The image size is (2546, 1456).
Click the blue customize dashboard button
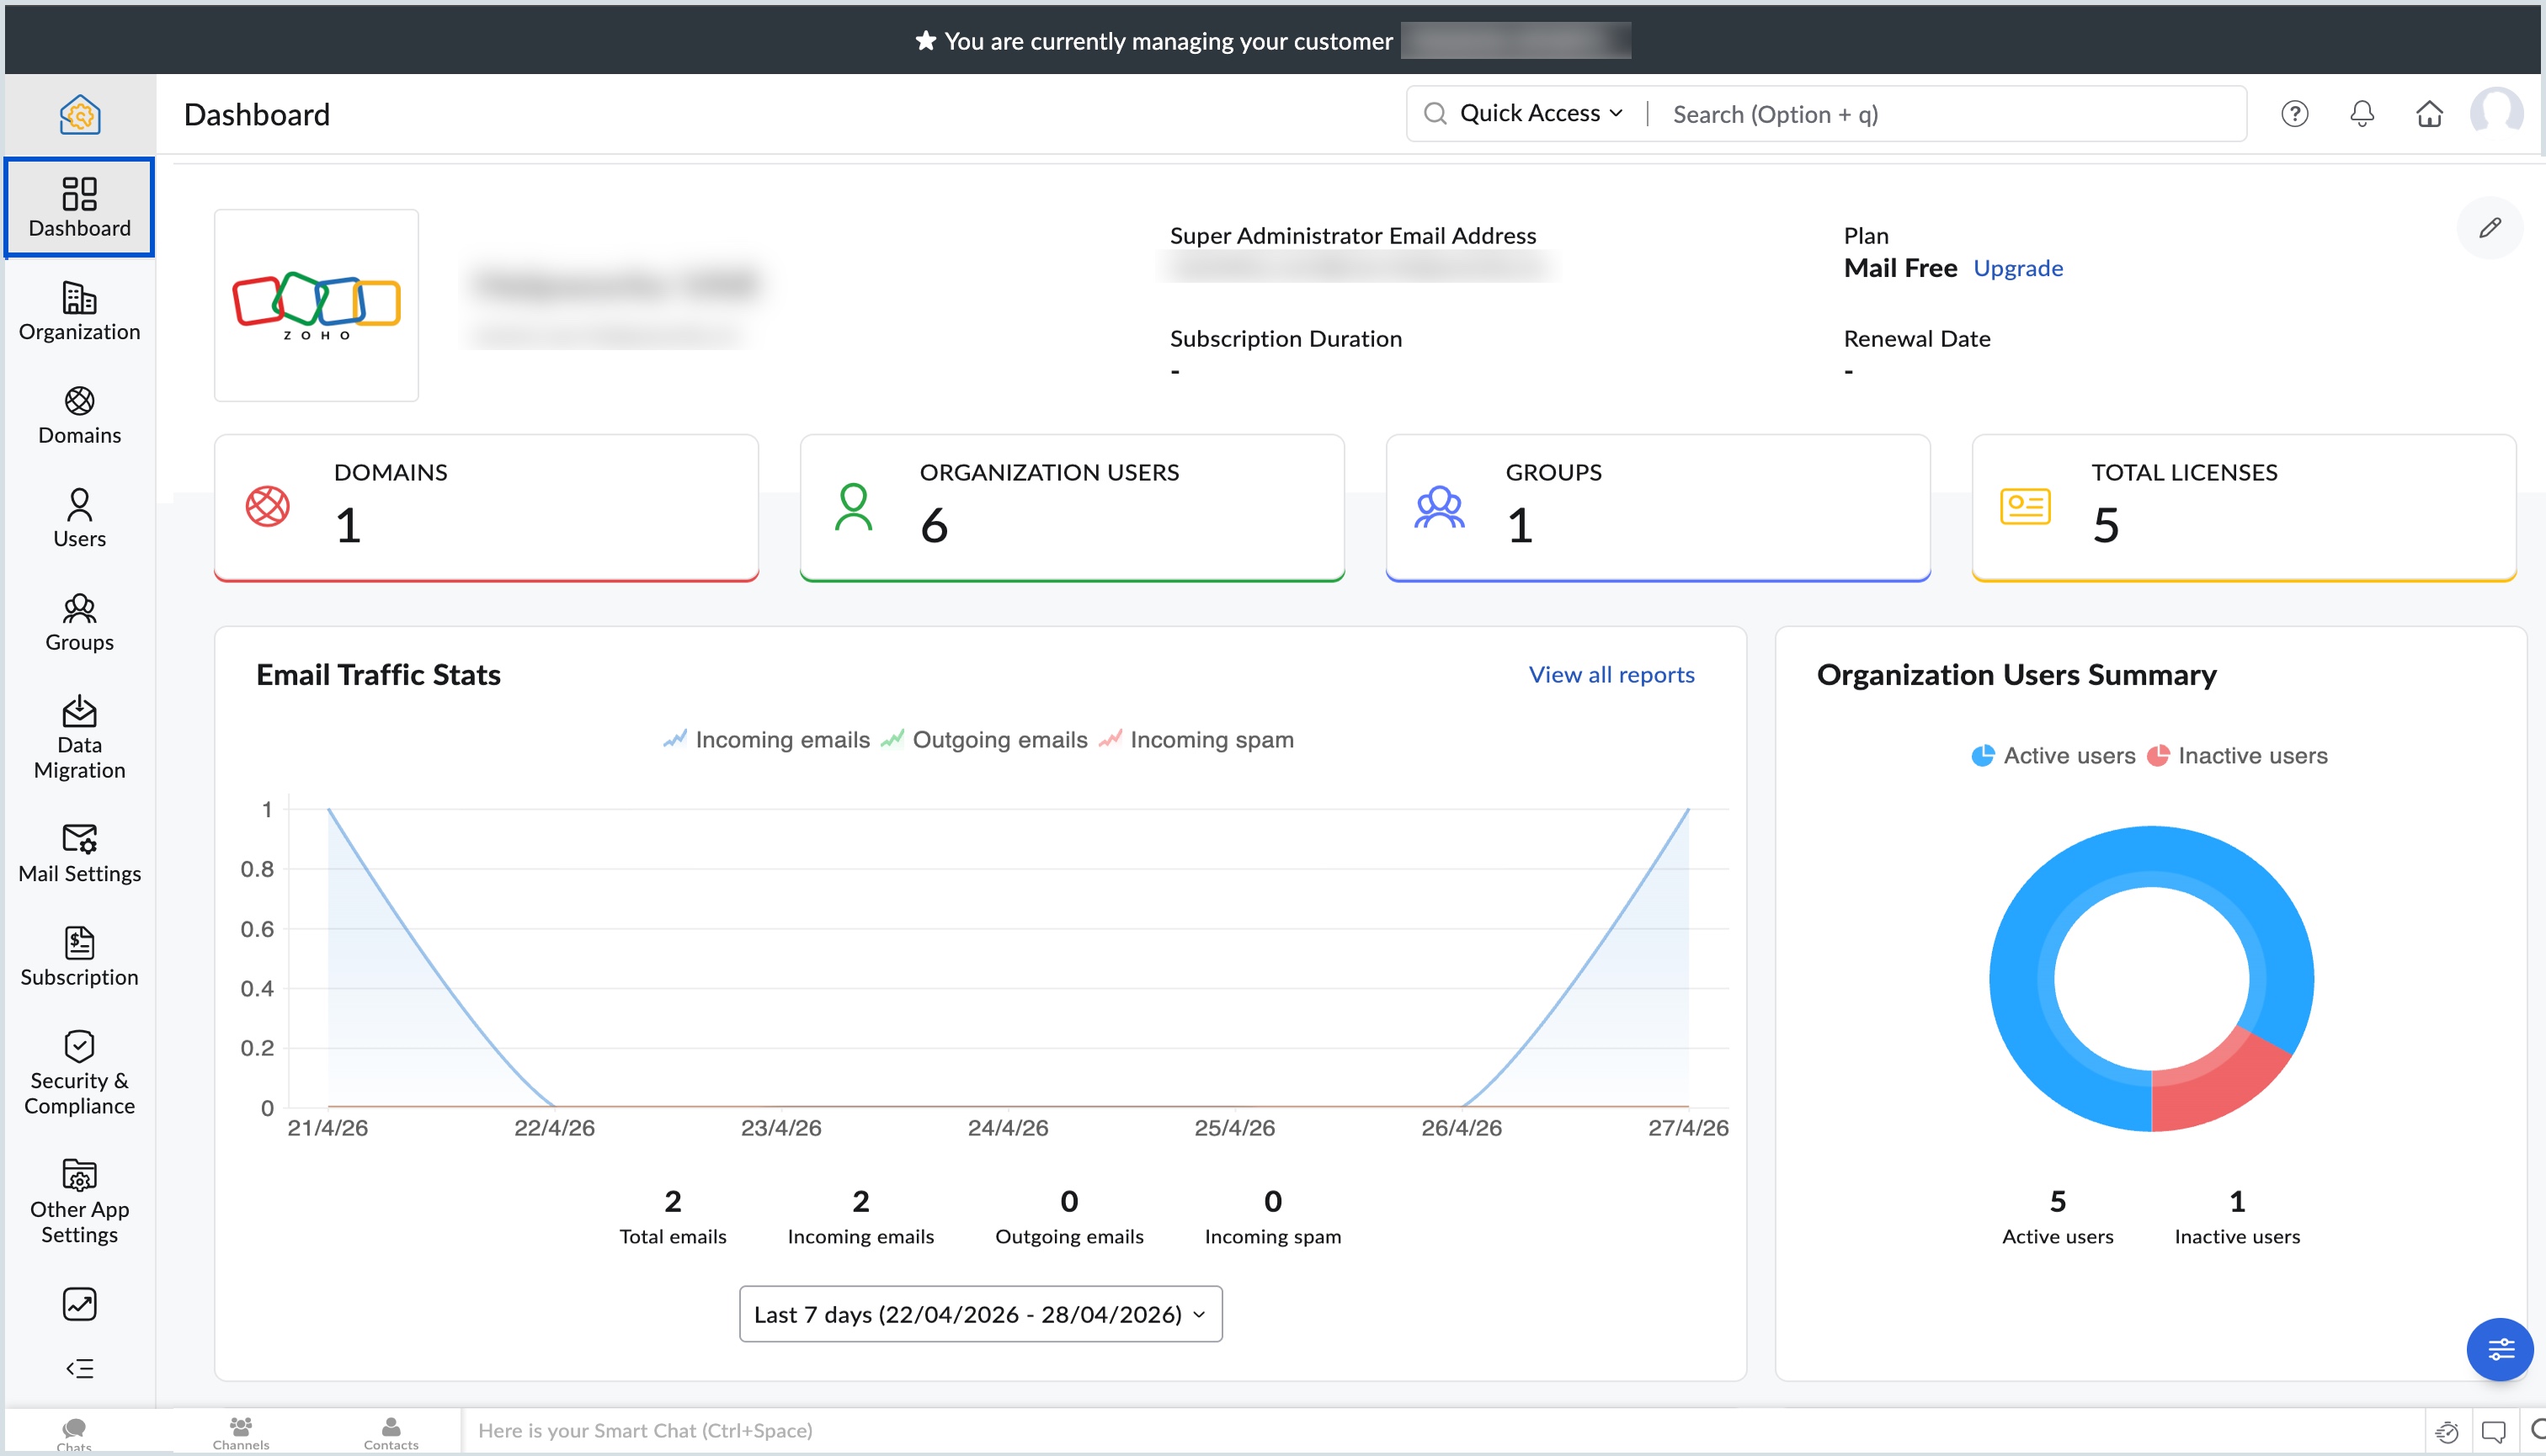coord(2499,1349)
